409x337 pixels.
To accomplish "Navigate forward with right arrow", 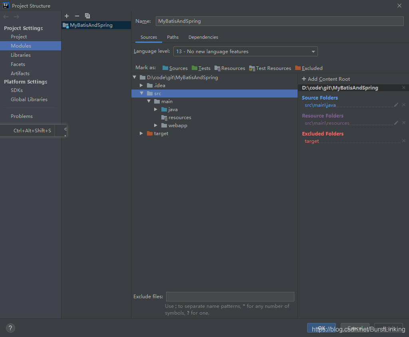I will click(16, 17).
